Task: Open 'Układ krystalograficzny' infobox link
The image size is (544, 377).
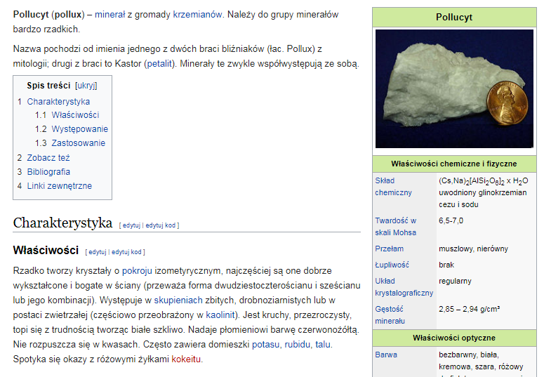Action: coord(404,287)
